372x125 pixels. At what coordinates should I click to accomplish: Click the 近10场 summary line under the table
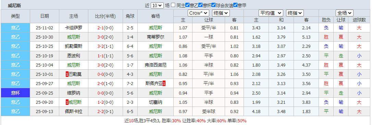[185, 121]
